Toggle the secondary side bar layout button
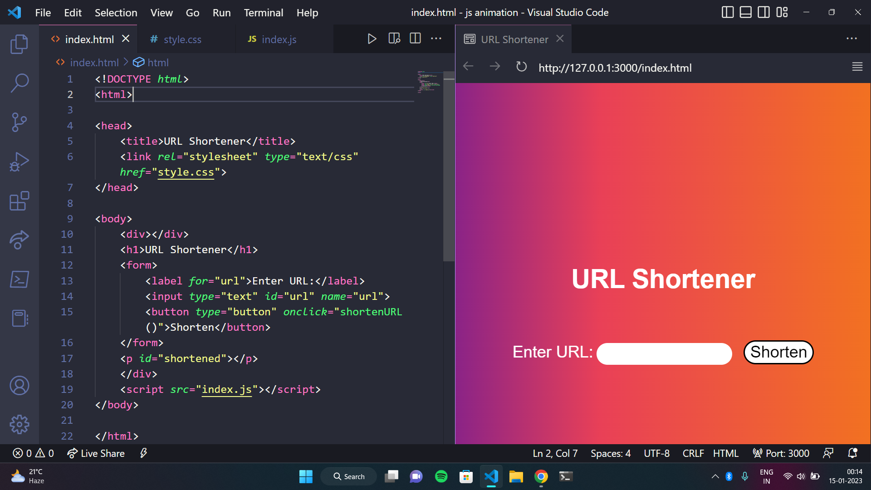Screen dimensions: 871x490 pyautogui.click(x=763, y=12)
